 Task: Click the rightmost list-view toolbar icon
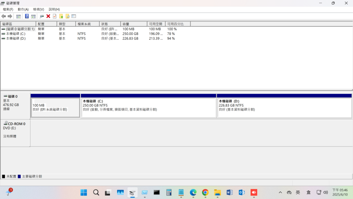[x=74, y=16]
